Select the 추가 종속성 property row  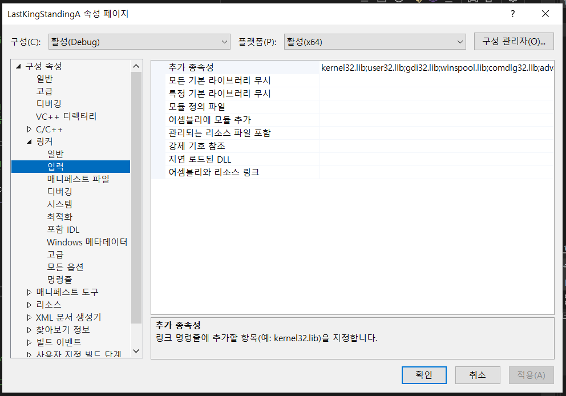[353, 67]
